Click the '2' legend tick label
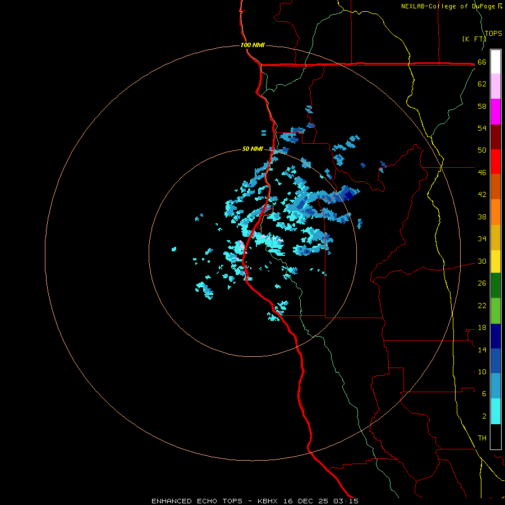505x505 pixels. point(484,416)
